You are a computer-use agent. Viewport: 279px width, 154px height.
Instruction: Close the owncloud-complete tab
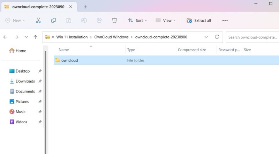(x=71, y=7)
